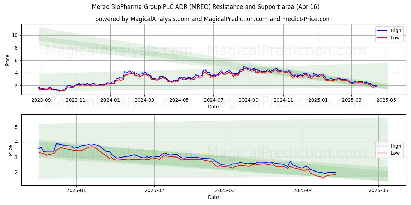Click the '2025-03' tick label on top chart
The height and width of the screenshot is (205, 411).
(351, 100)
